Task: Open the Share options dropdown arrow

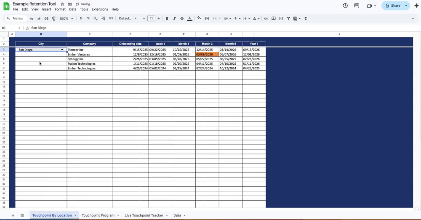Action: pos(406,5)
